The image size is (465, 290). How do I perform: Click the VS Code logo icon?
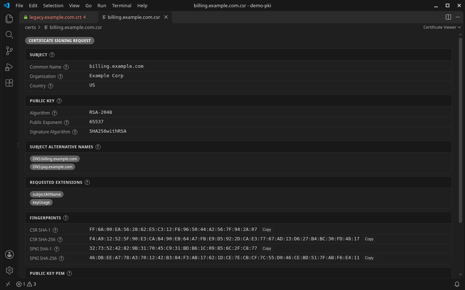(x=7, y=5)
